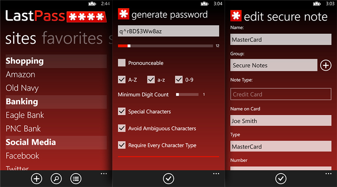This screenshot has width=337, height=187.
Task: Click the generated password text field
Action: point(168,31)
